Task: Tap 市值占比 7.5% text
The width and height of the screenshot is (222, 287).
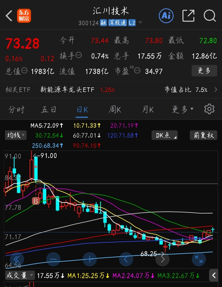Action: tap(186, 90)
